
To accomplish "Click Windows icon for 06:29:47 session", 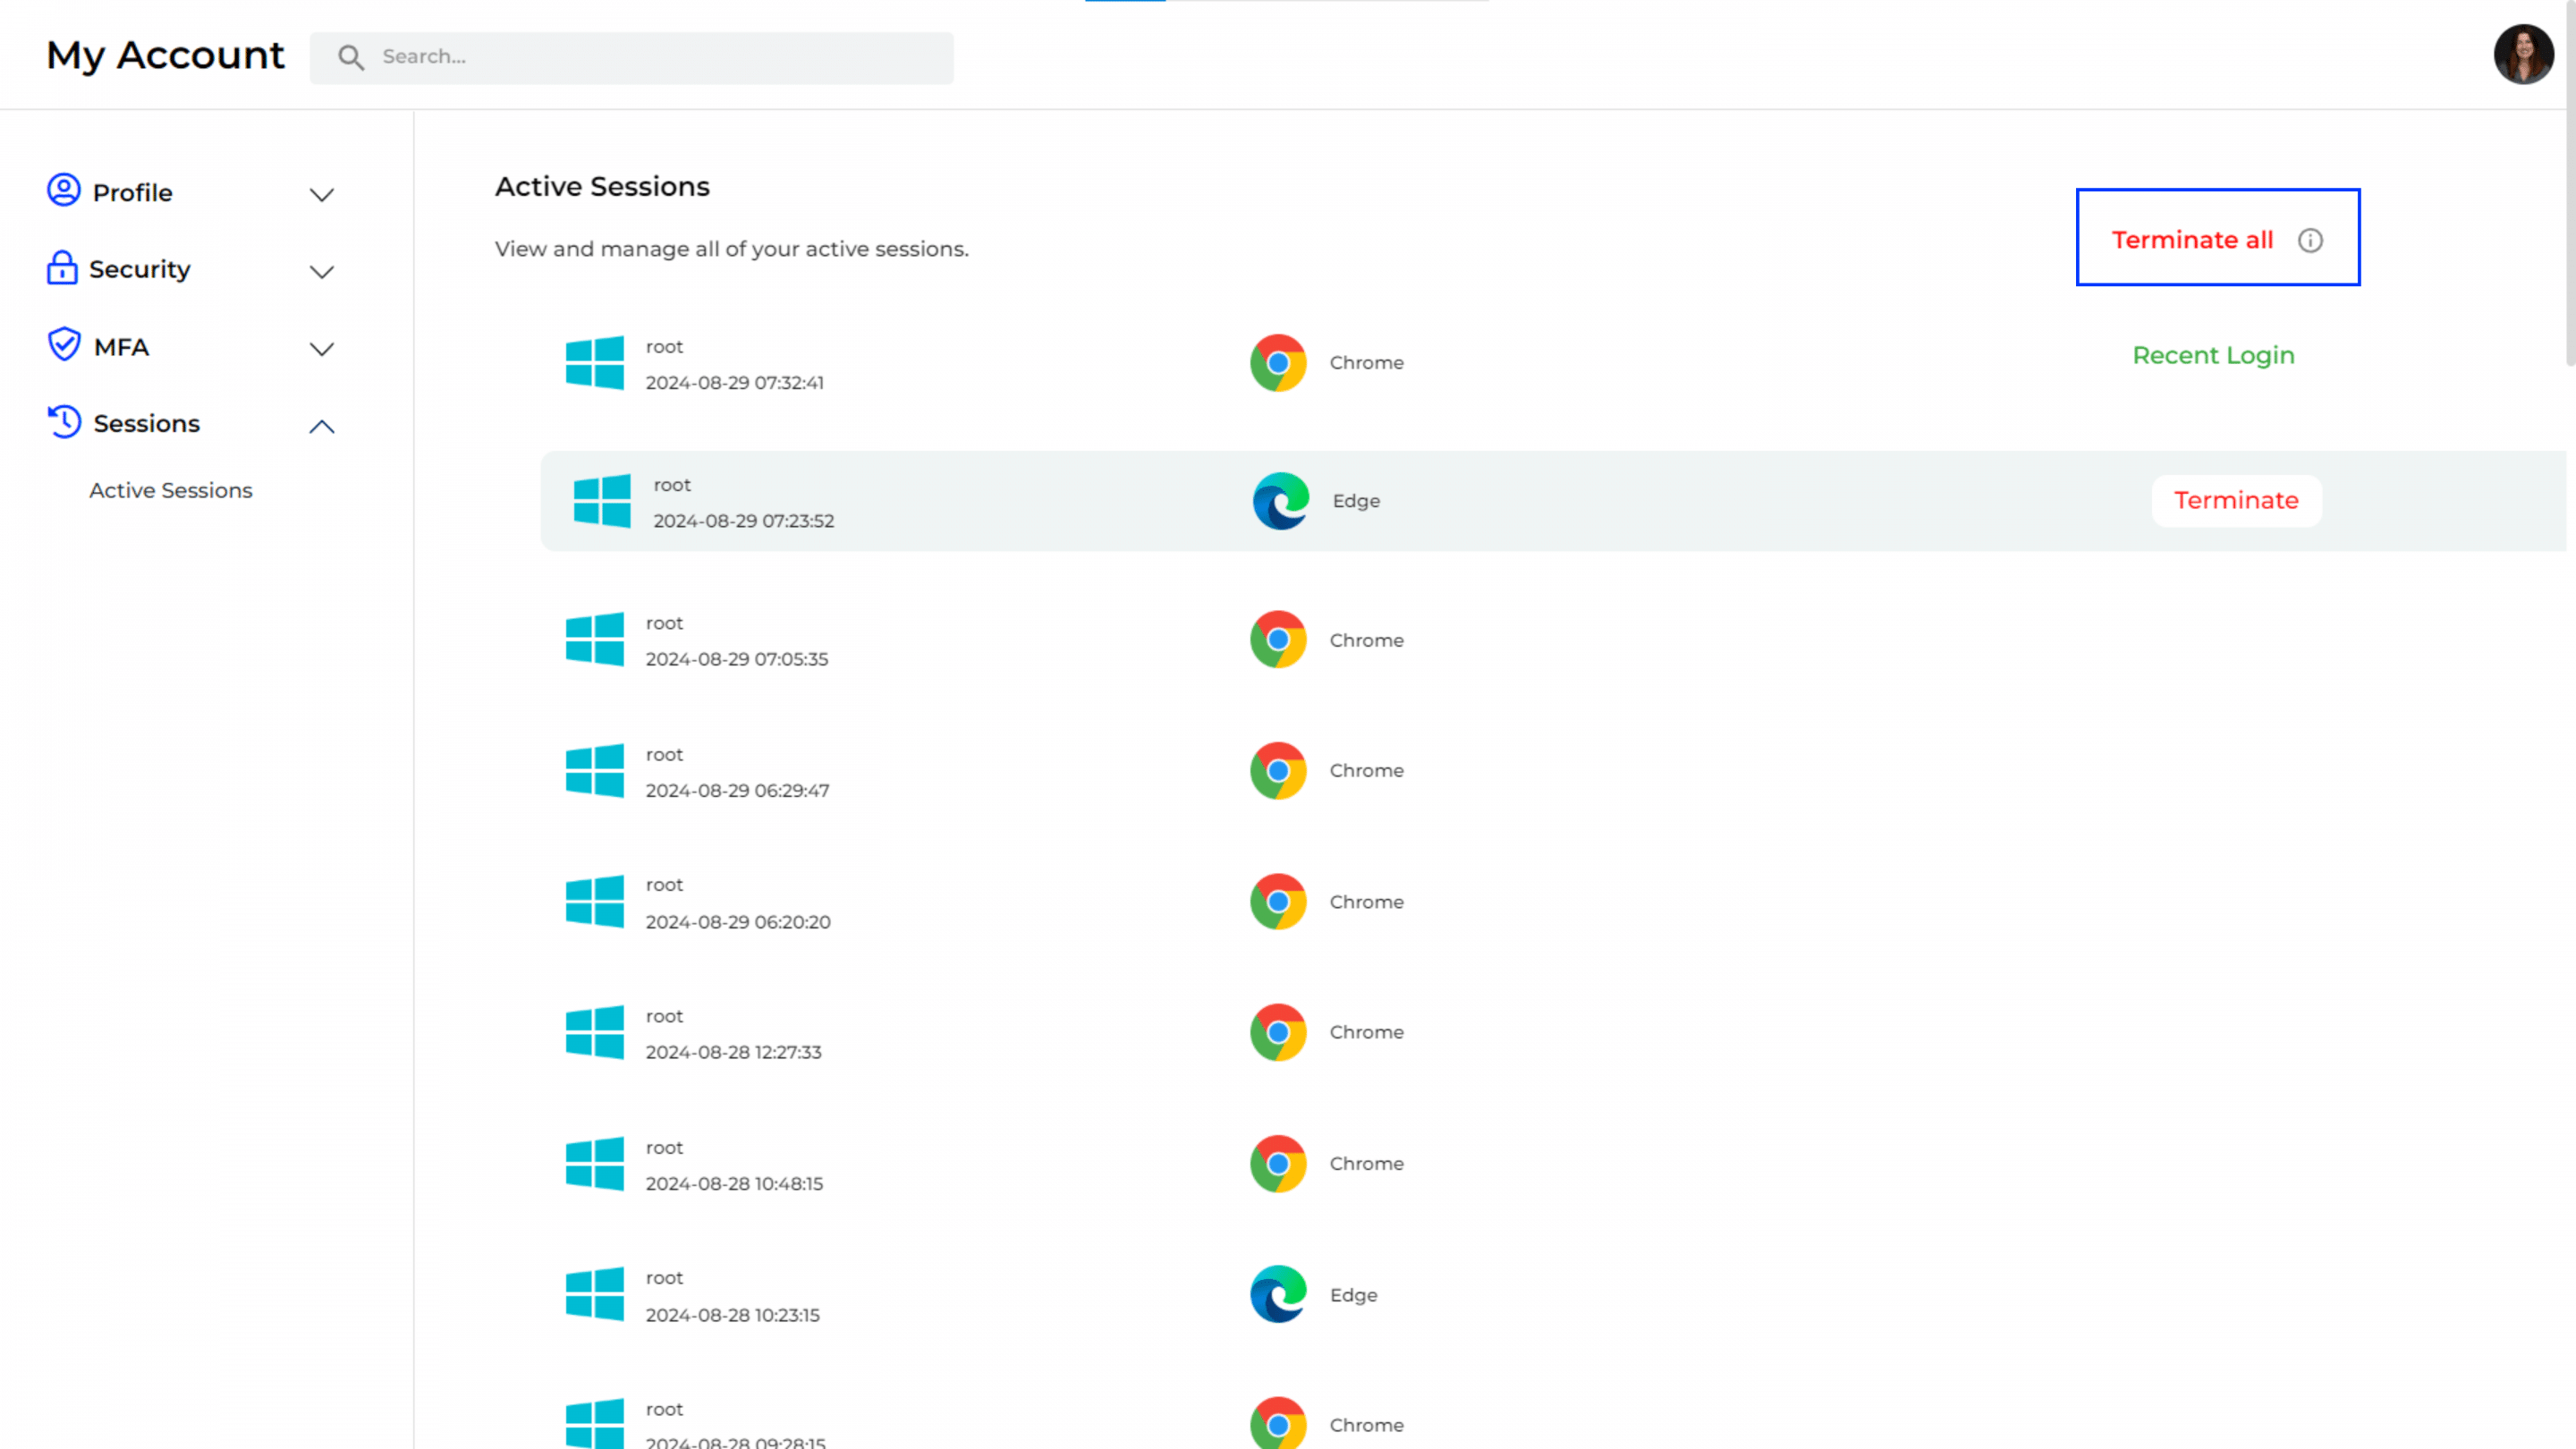I will [595, 770].
